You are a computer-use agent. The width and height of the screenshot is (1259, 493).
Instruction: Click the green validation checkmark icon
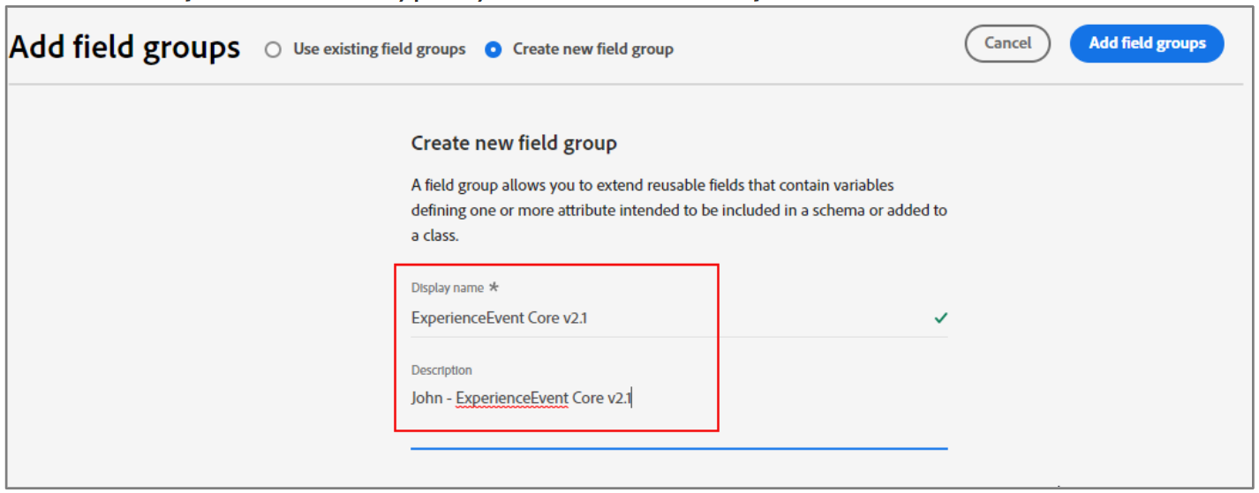pyautogui.click(x=940, y=318)
